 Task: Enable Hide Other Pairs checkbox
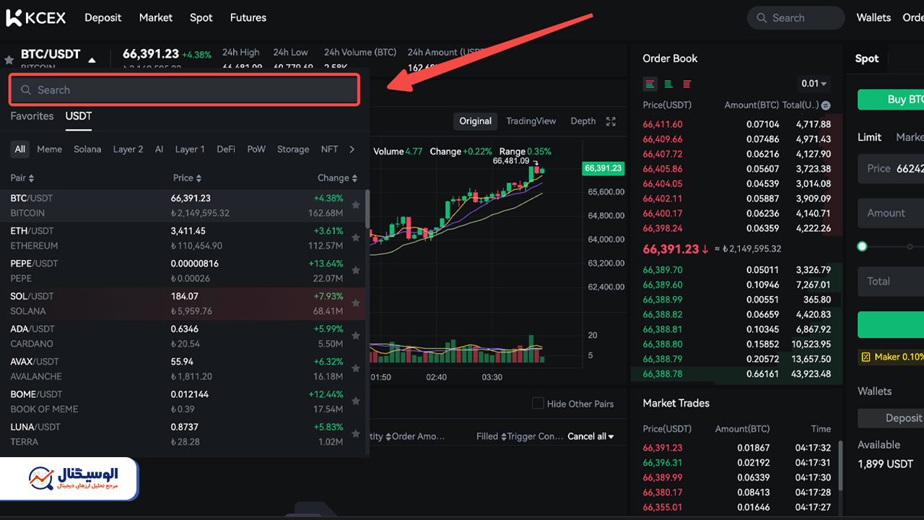point(538,403)
